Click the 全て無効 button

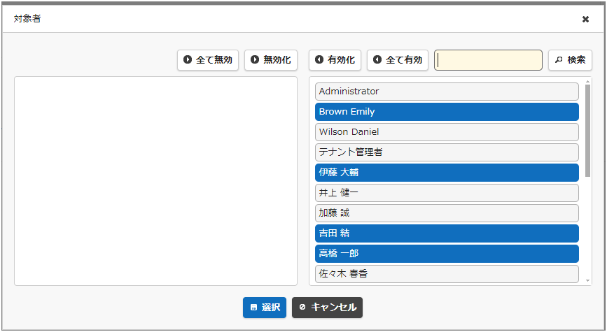[x=208, y=60]
